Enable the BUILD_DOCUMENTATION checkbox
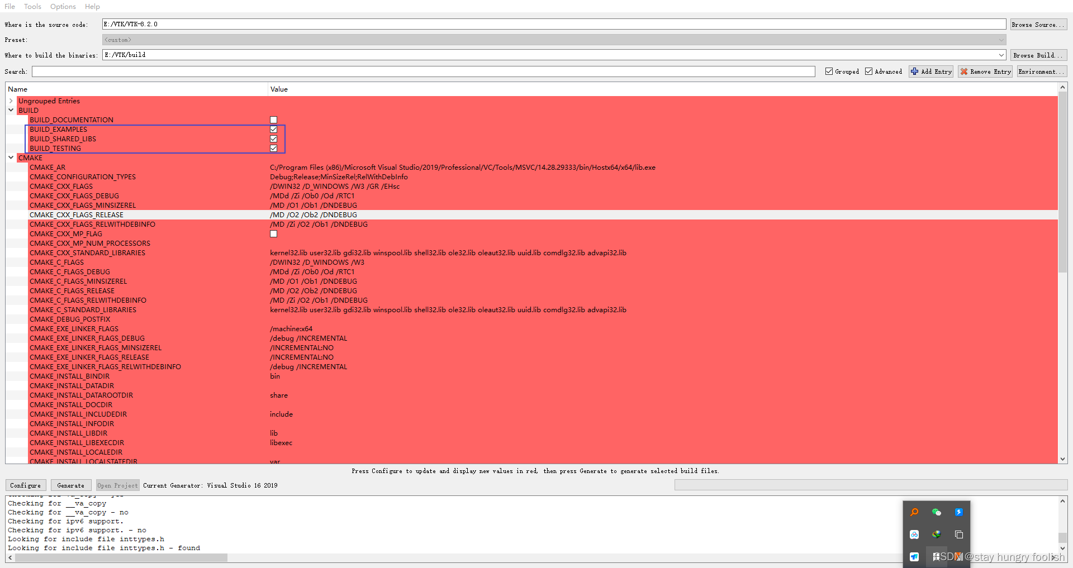The width and height of the screenshot is (1073, 568). click(274, 120)
